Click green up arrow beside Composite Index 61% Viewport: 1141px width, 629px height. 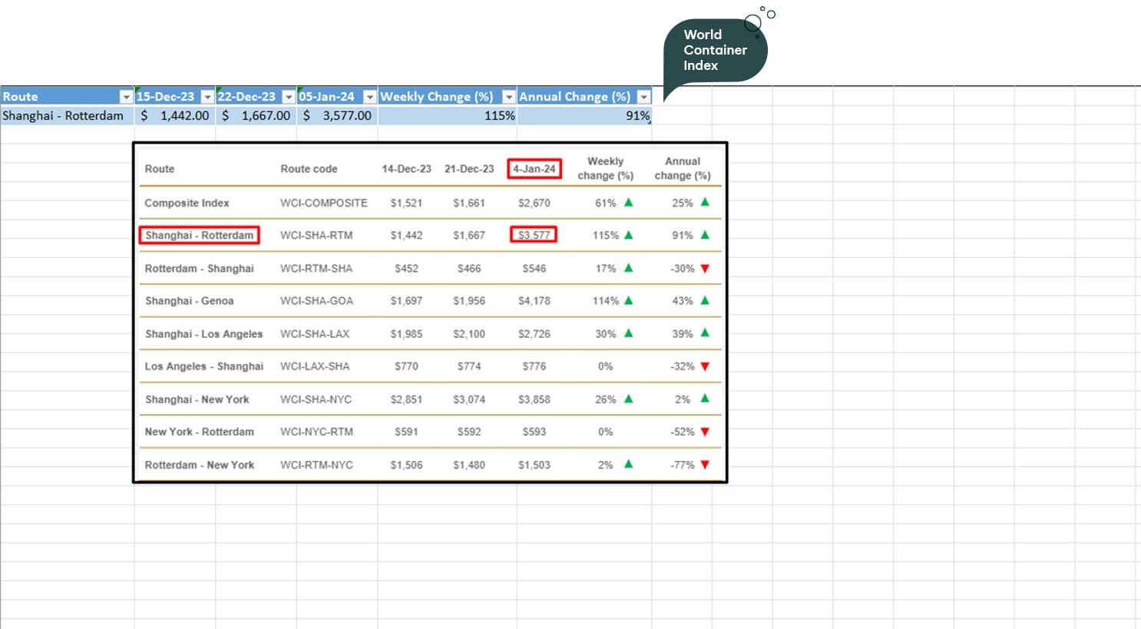[x=628, y=203]
